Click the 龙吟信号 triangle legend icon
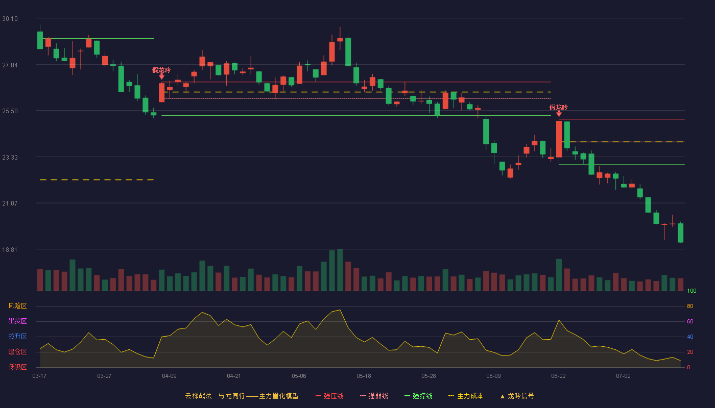The height and width of the screenshot is (408, 715). pyautogui.click(x=502, y=396)
